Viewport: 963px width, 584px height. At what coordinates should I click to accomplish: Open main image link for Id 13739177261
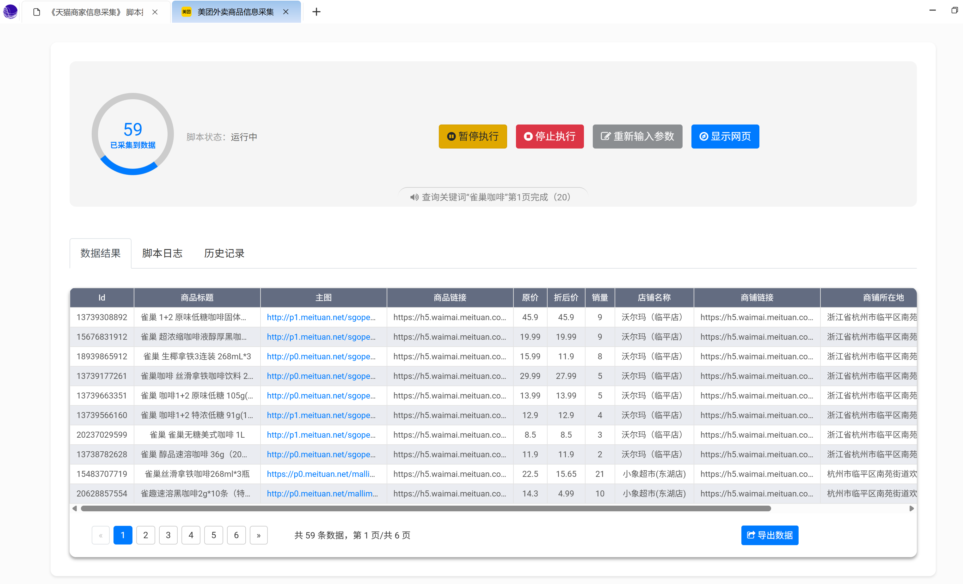click(x=321, y=376)
